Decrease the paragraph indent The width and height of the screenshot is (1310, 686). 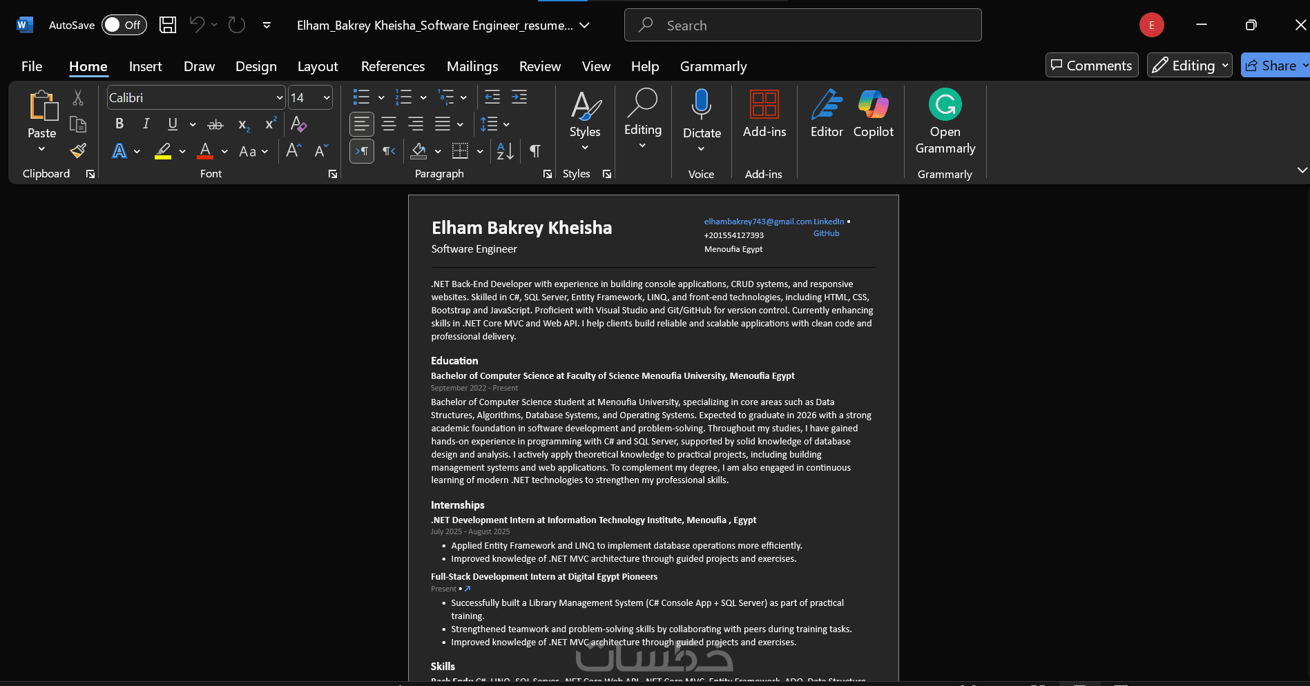point(492,97)
